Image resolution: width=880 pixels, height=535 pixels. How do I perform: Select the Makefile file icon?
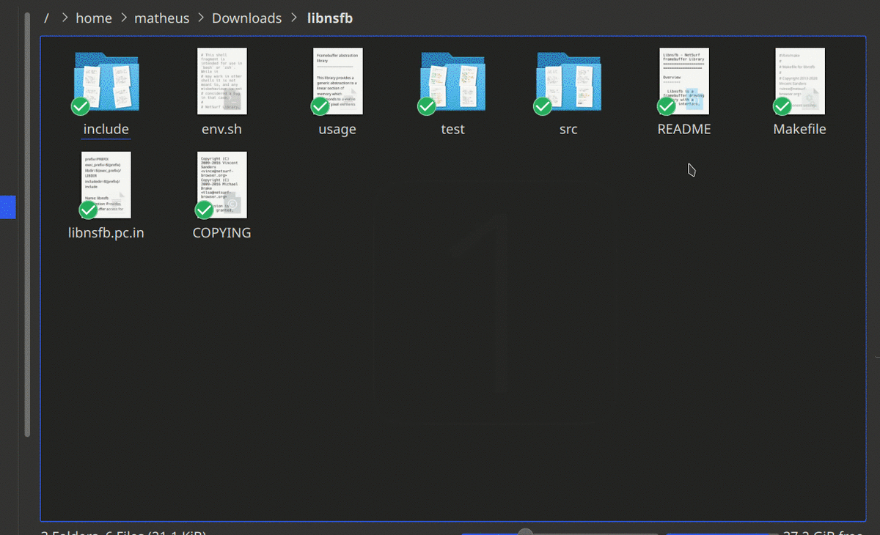click(x=800, y=81)
